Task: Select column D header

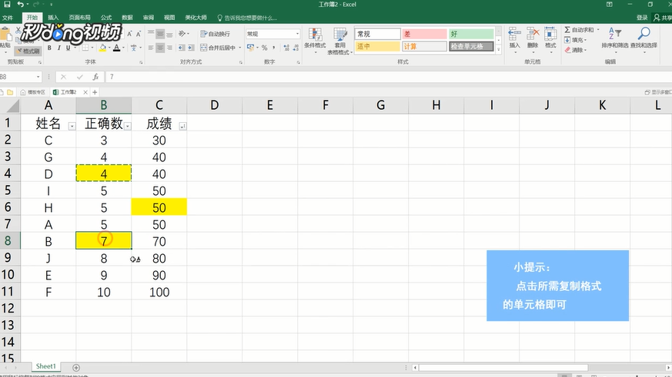Action: [214, 105]
